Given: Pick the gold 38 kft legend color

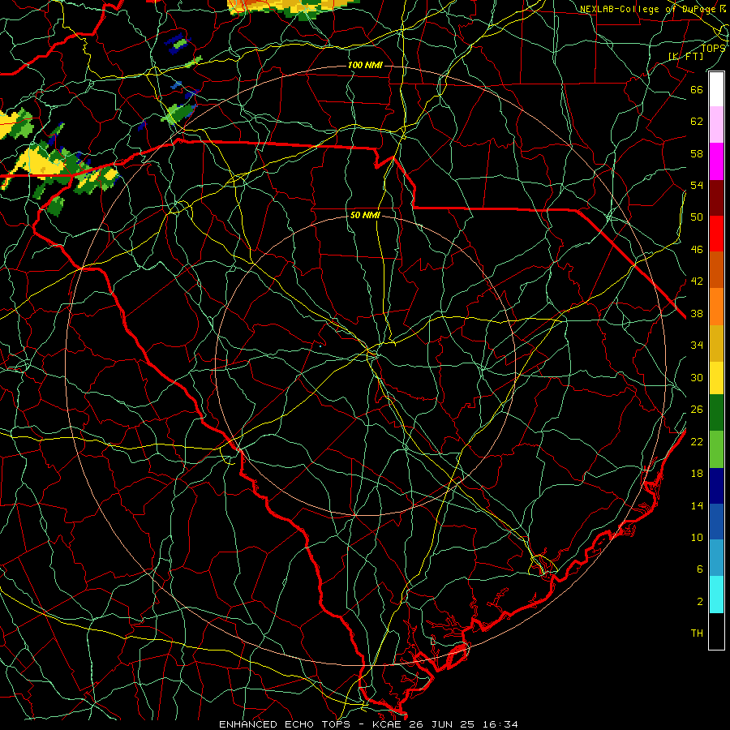Looking at the screenshot, I should coord(716,343).
